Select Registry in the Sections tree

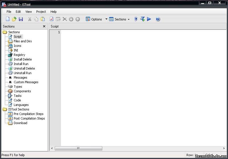pos(19,55)
